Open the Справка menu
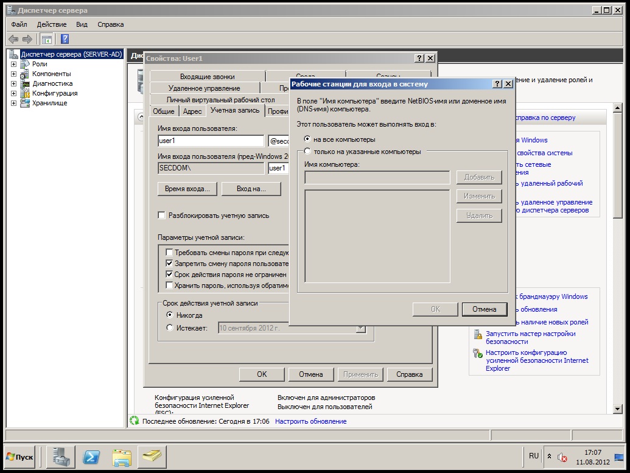The image size is (630, 473). pyautogui.click(x=111, y=24)
